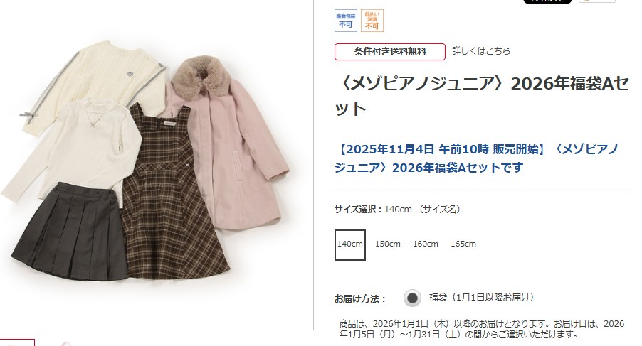The image size is (642, 346).
Task: Click the black pill-shaped button at top edge
Action: (x=547, y=1)
